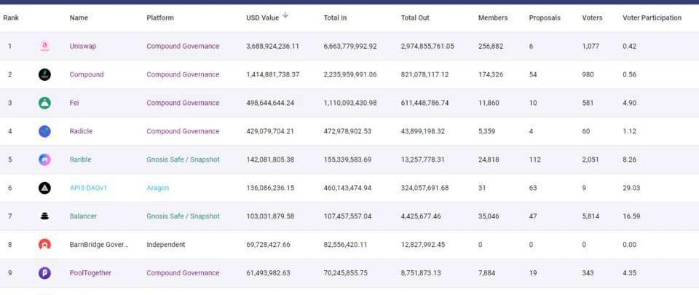The width and height of the screenshot is (699, 295).
Task: Click the Compound logo icon
Action: tap(44, 74)
